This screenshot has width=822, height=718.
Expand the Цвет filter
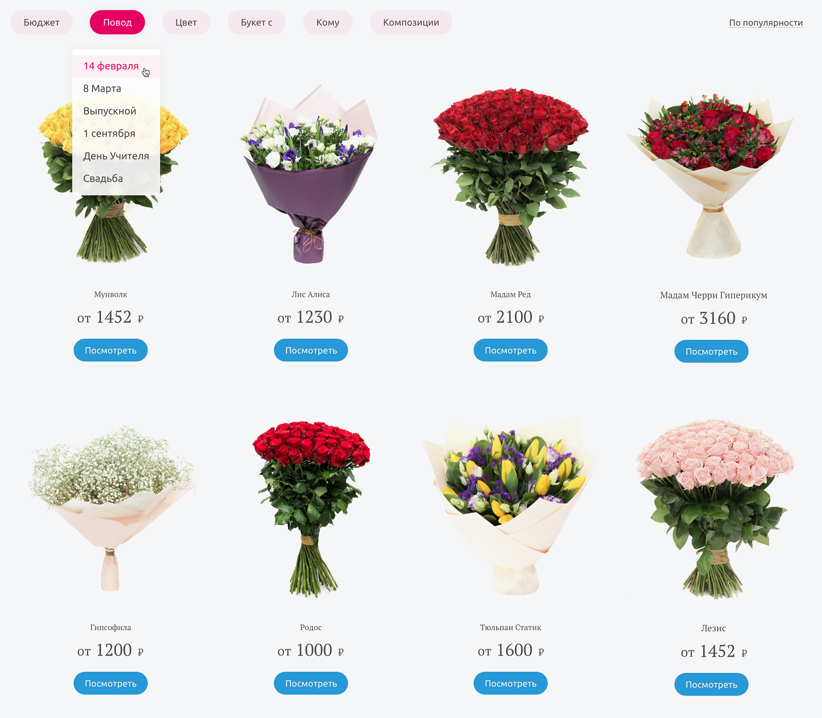[186, 22]
